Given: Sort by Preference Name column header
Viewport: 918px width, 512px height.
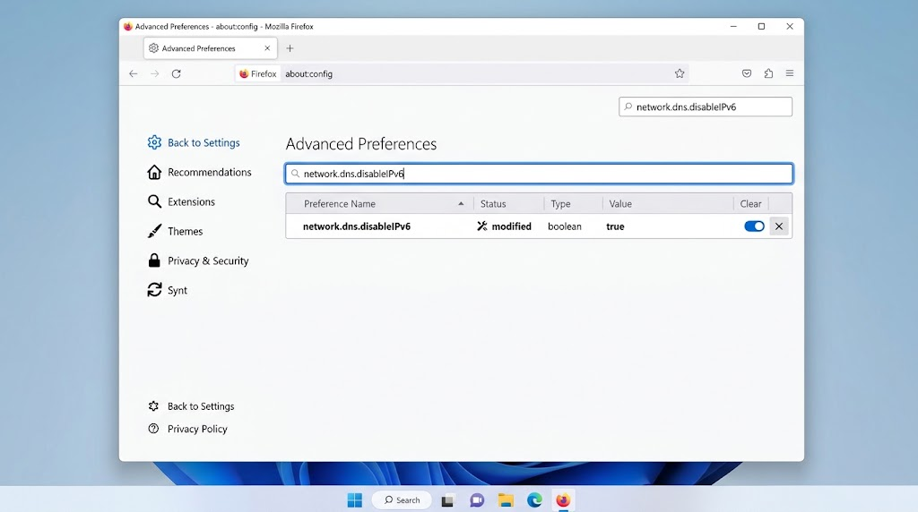Looking at the screenshot, I should pos(380,203).
